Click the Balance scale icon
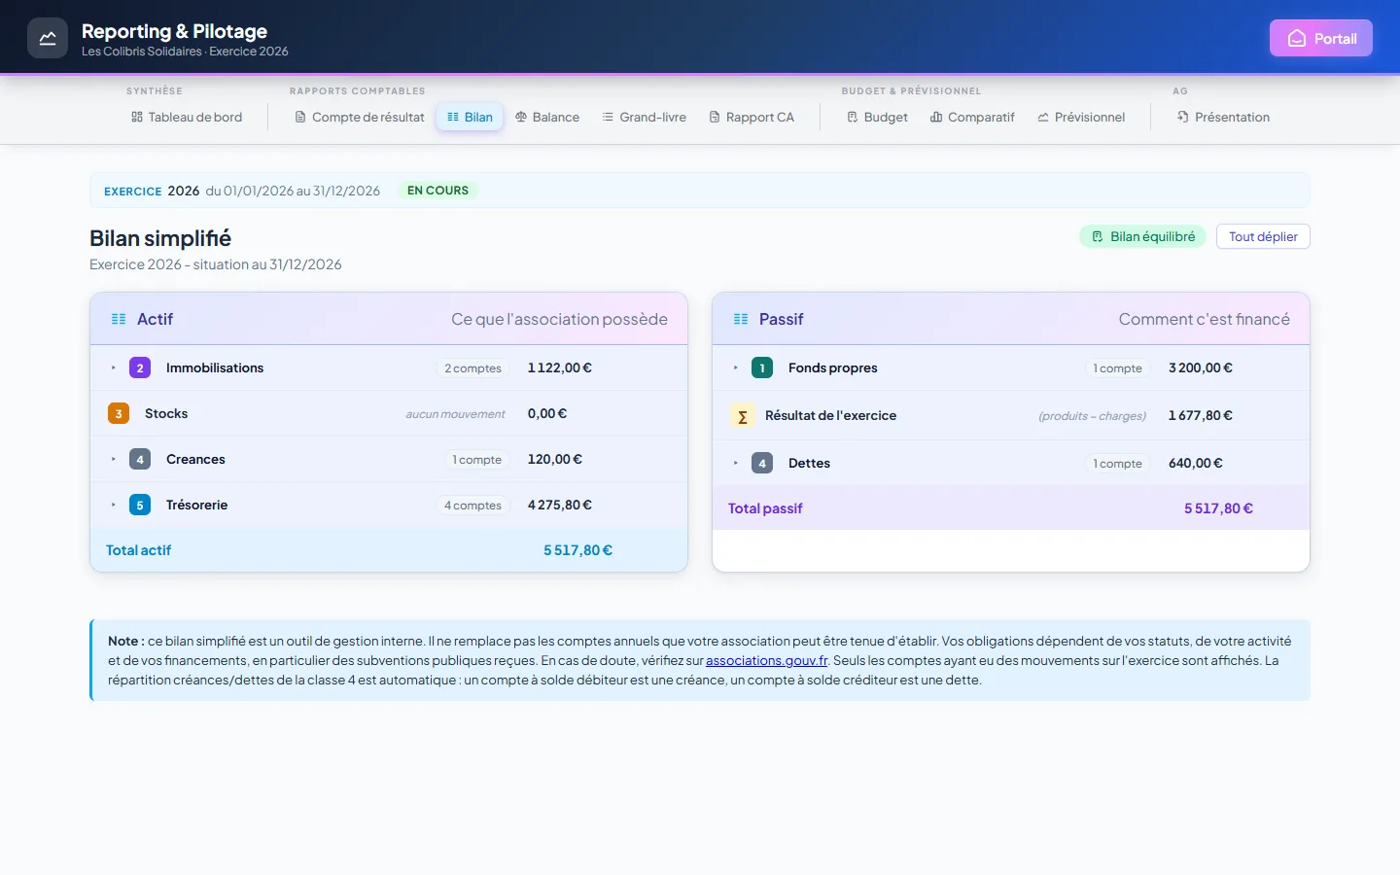 (521, 118)
